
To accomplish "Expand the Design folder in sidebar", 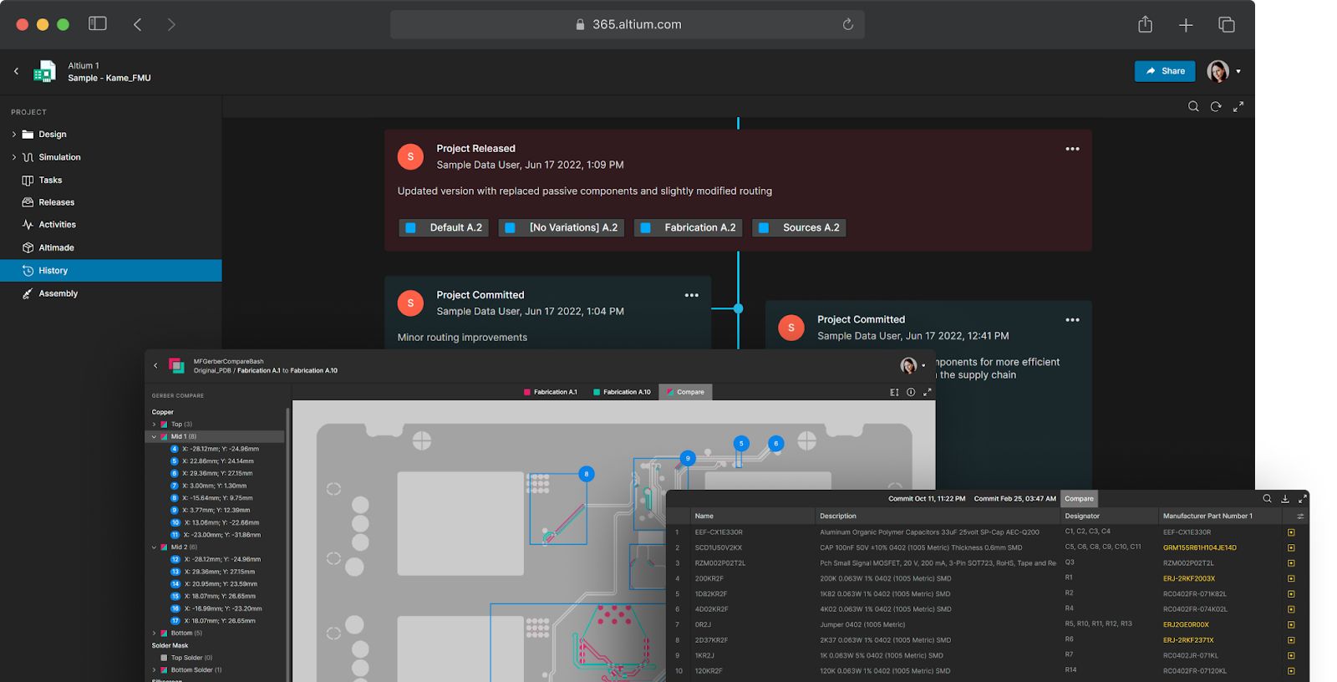I will point(14,135).
